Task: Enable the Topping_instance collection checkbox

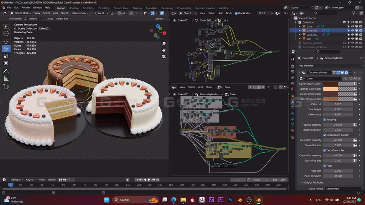Action: tap(344, 43)
